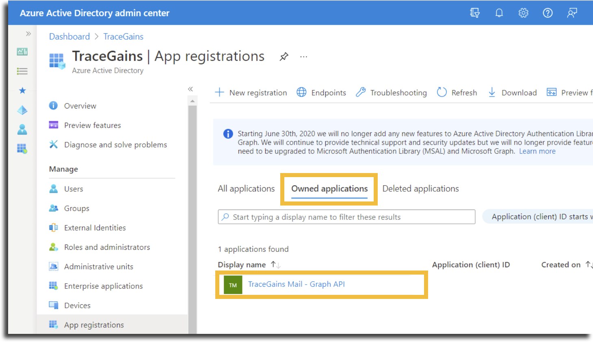Click the Roles and administrators icon
This screenshot has width=593, height=342.
53,247
